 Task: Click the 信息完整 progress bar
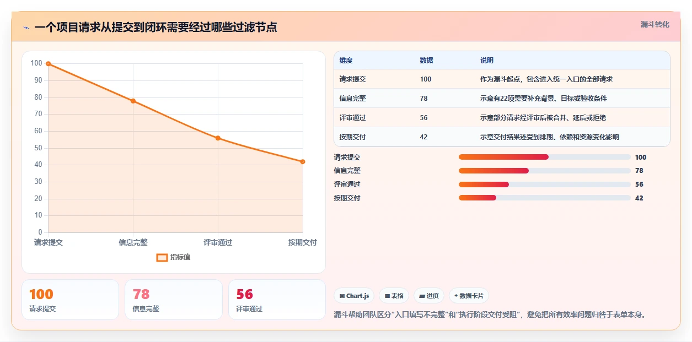(x=544, y=171)
